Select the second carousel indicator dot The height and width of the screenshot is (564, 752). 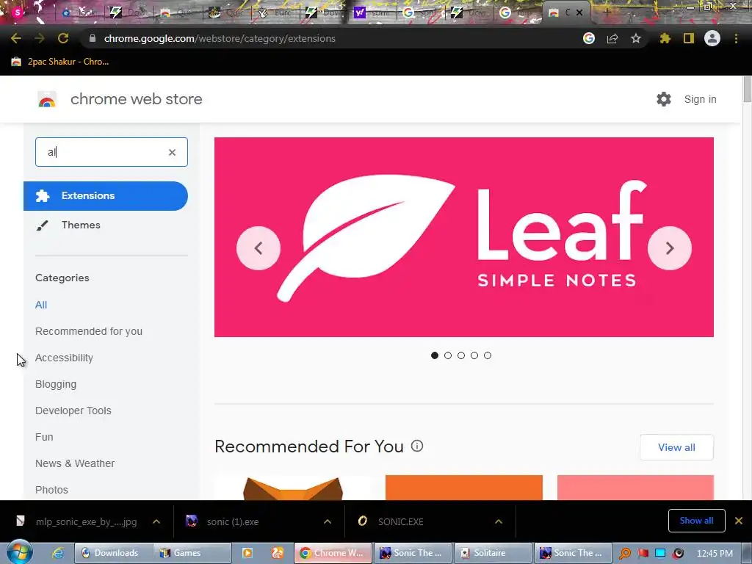click(448, 355)
